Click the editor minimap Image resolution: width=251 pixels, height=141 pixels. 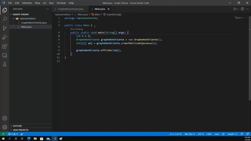click(x=239, y=18)
